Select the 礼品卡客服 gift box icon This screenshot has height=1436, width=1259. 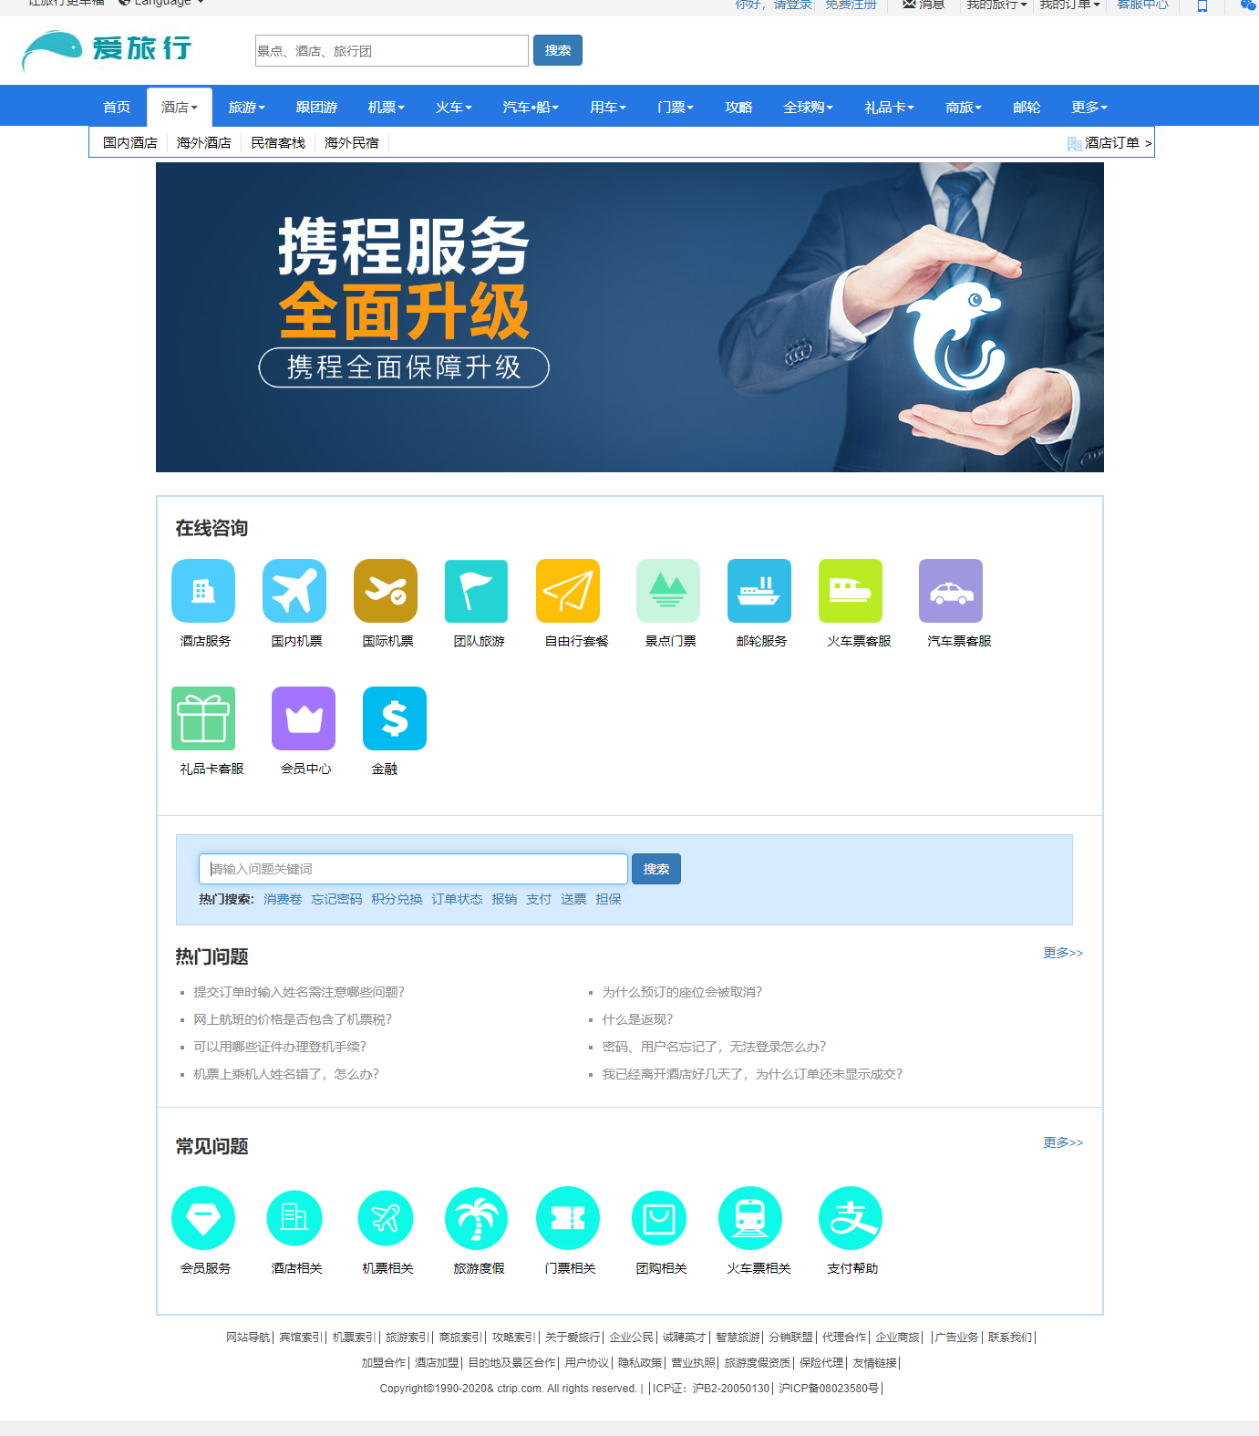pyautogui.click(x=203, y=718)
